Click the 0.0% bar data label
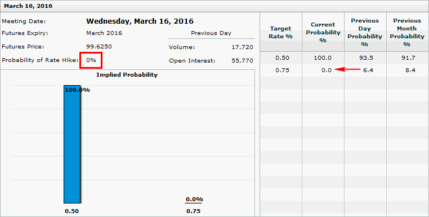The height and width of the screenshot is (217, 429). point(194,199)
